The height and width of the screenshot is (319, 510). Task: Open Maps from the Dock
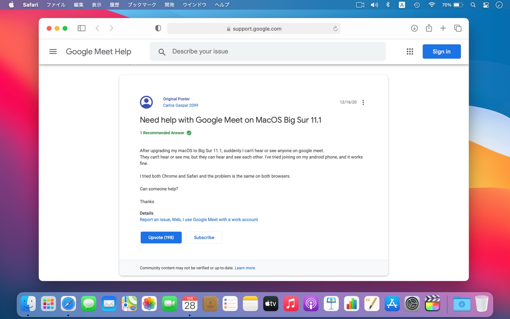[129, 304]
